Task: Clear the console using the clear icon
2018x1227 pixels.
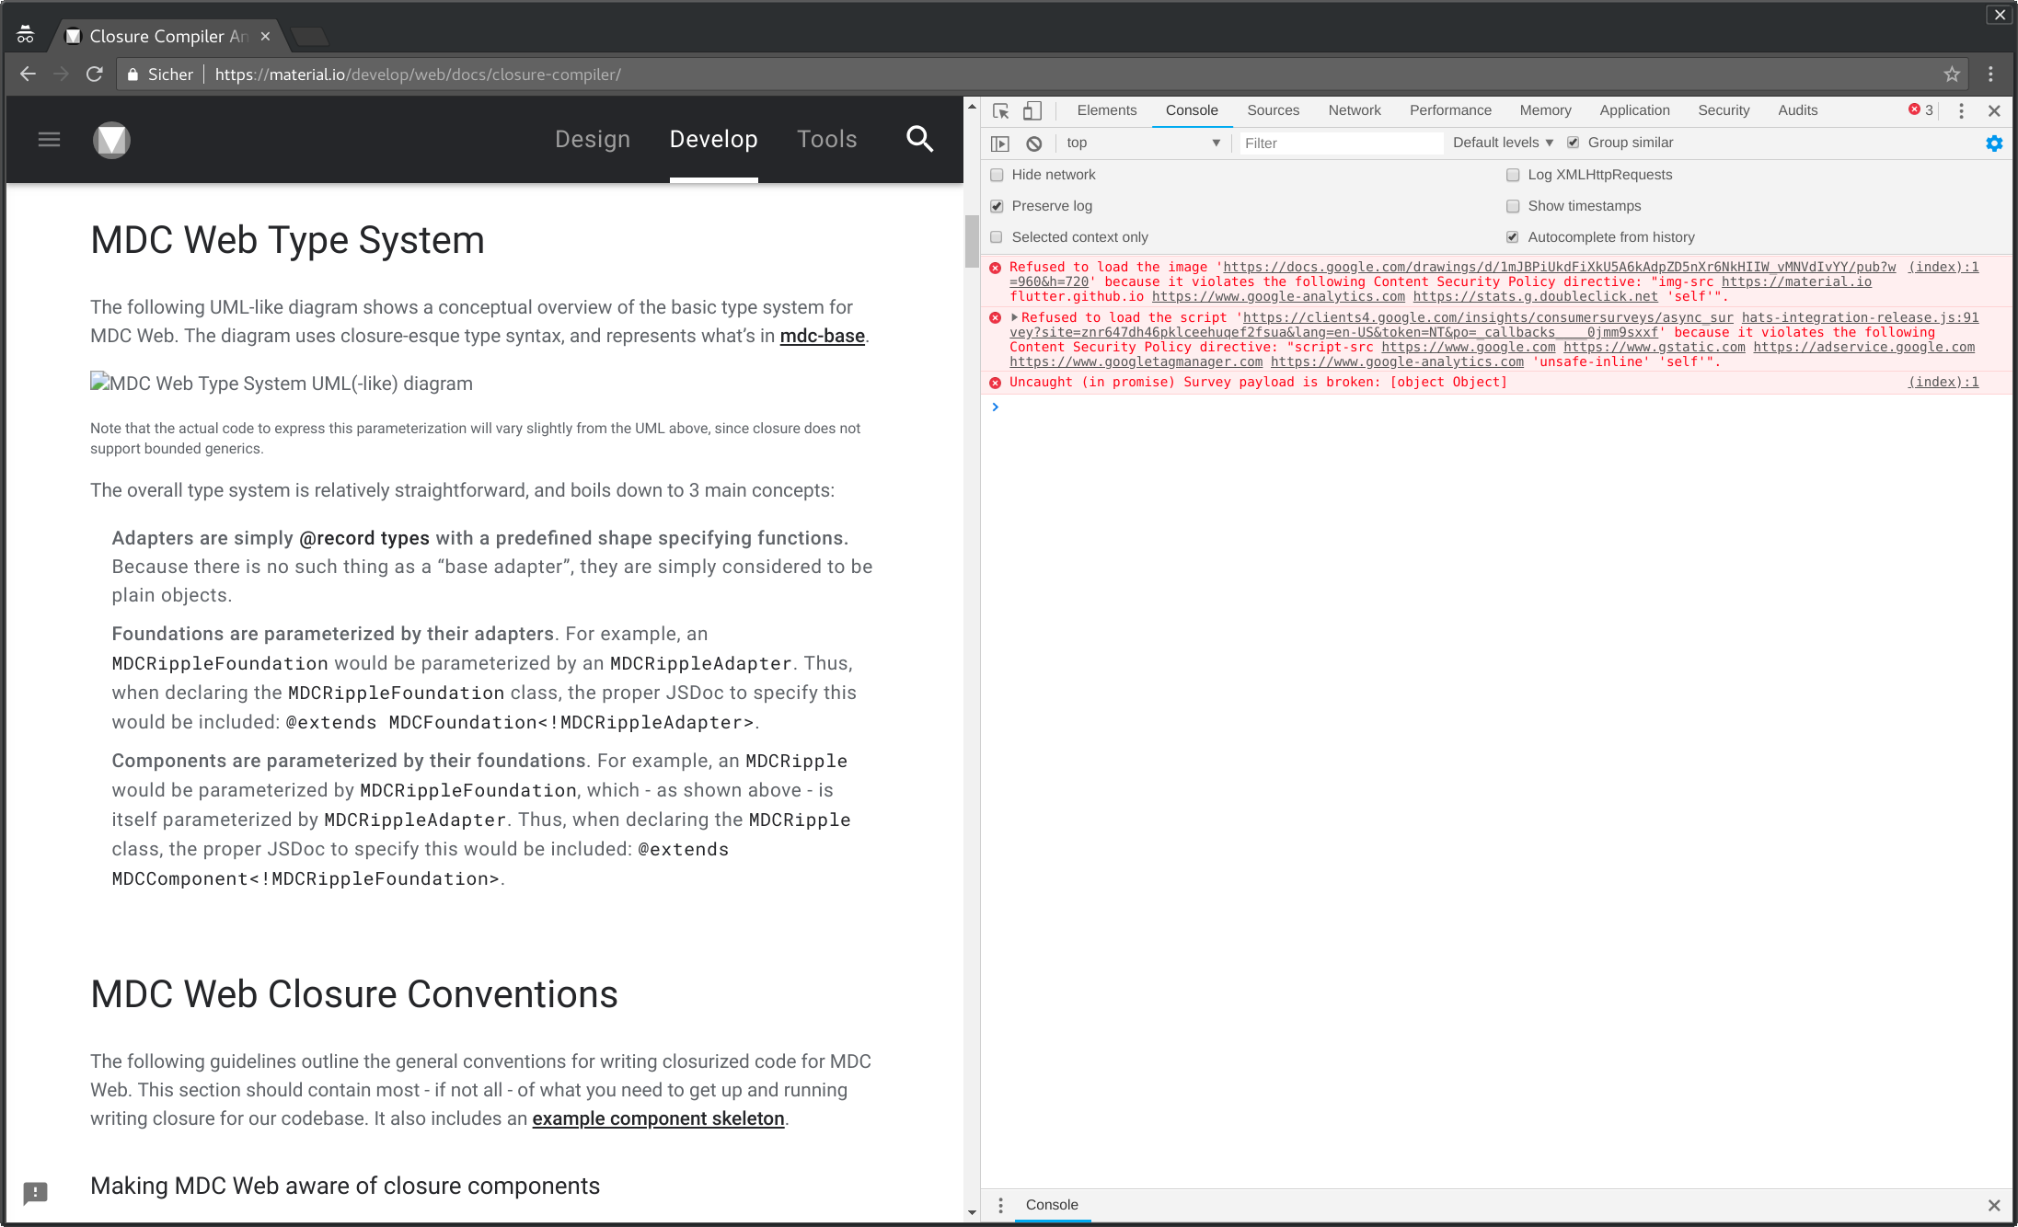Action: tap(1033, 143)
